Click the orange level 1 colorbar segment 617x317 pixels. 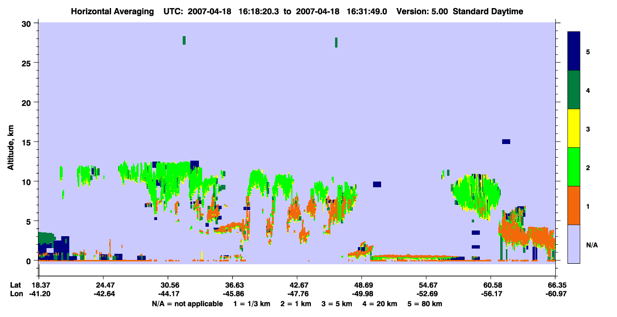pos(574,205)
